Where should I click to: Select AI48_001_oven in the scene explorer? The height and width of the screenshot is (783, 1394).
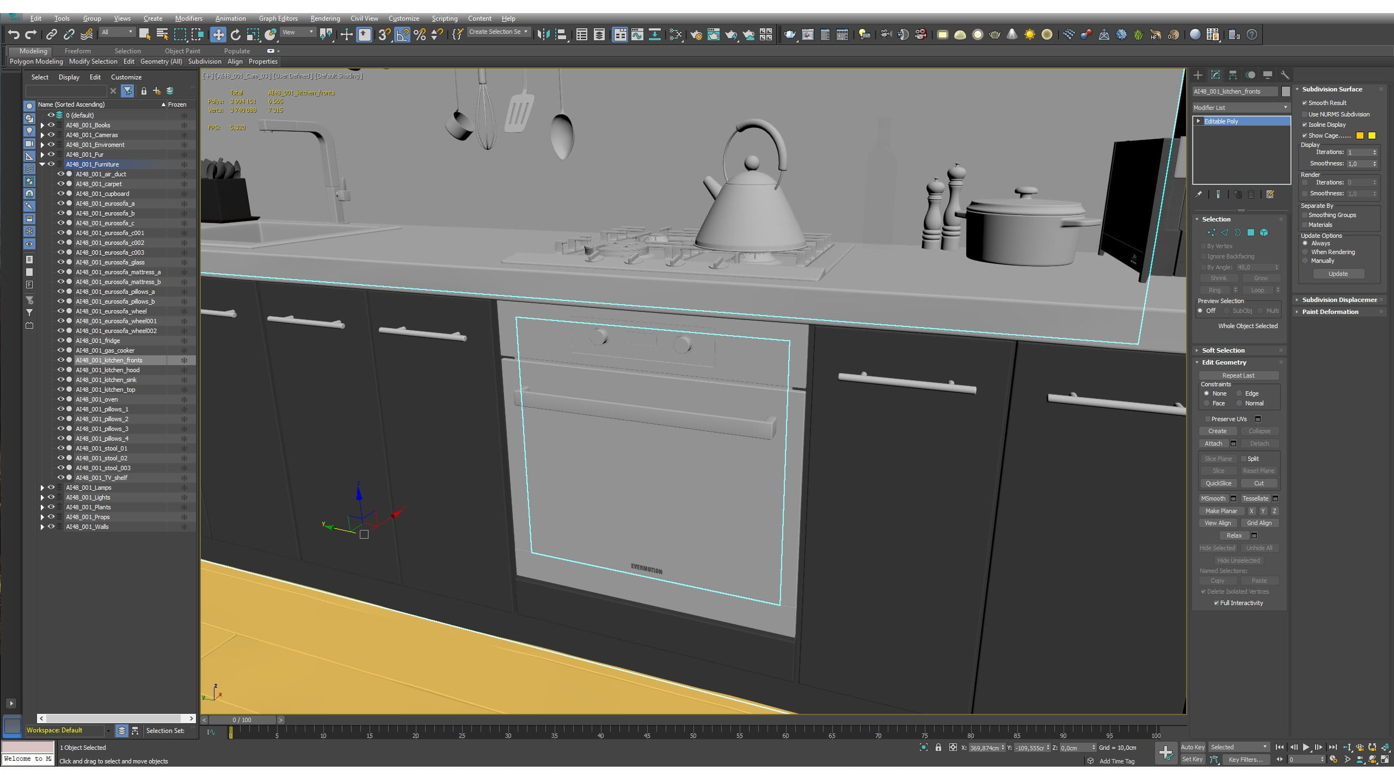[97, 399]
